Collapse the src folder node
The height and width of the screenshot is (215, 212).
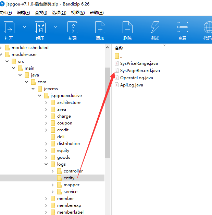click(x=7, y=61)
